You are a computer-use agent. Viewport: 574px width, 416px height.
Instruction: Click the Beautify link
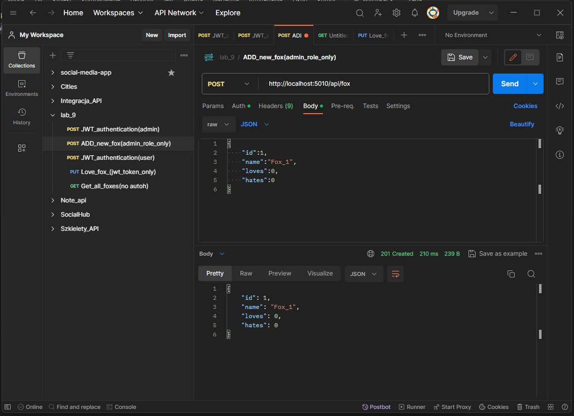(522, 124)
